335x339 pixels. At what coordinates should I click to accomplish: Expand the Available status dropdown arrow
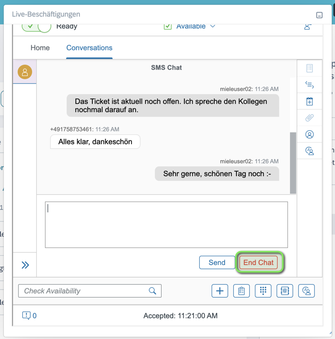[x=213, y=26]
